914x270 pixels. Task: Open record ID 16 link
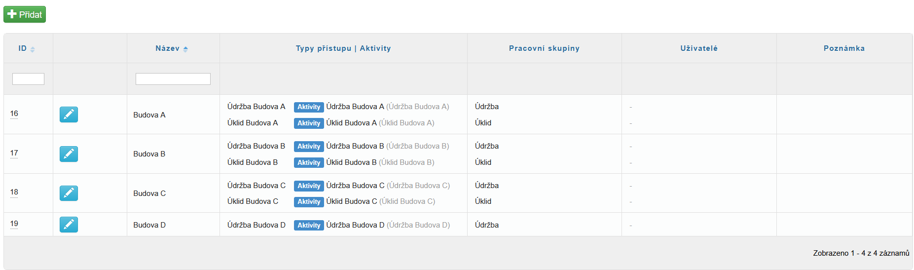[14, 114]
